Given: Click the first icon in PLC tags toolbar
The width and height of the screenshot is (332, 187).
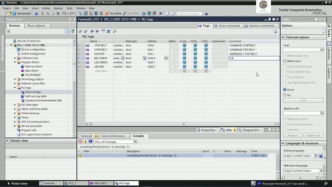Looking at the screenshot, I should point(80,31).
